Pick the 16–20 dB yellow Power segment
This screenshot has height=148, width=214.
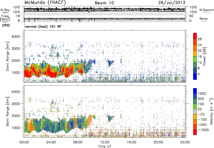click(x=195, y=53)
